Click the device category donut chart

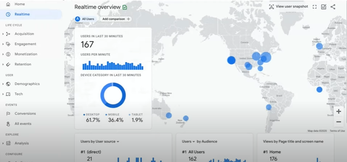[113, 95]
